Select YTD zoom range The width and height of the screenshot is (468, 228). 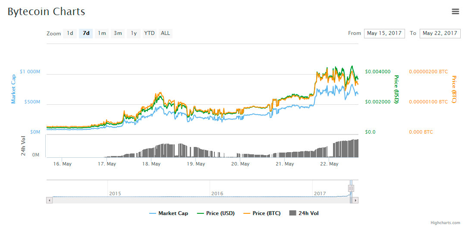(x=150, y=33)
